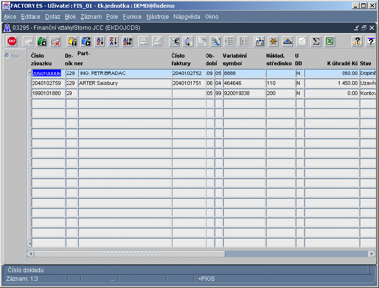Open the advanced sort A/Z settings icon
The height and width of the screenshot is (288, 379).
(128, 41)
